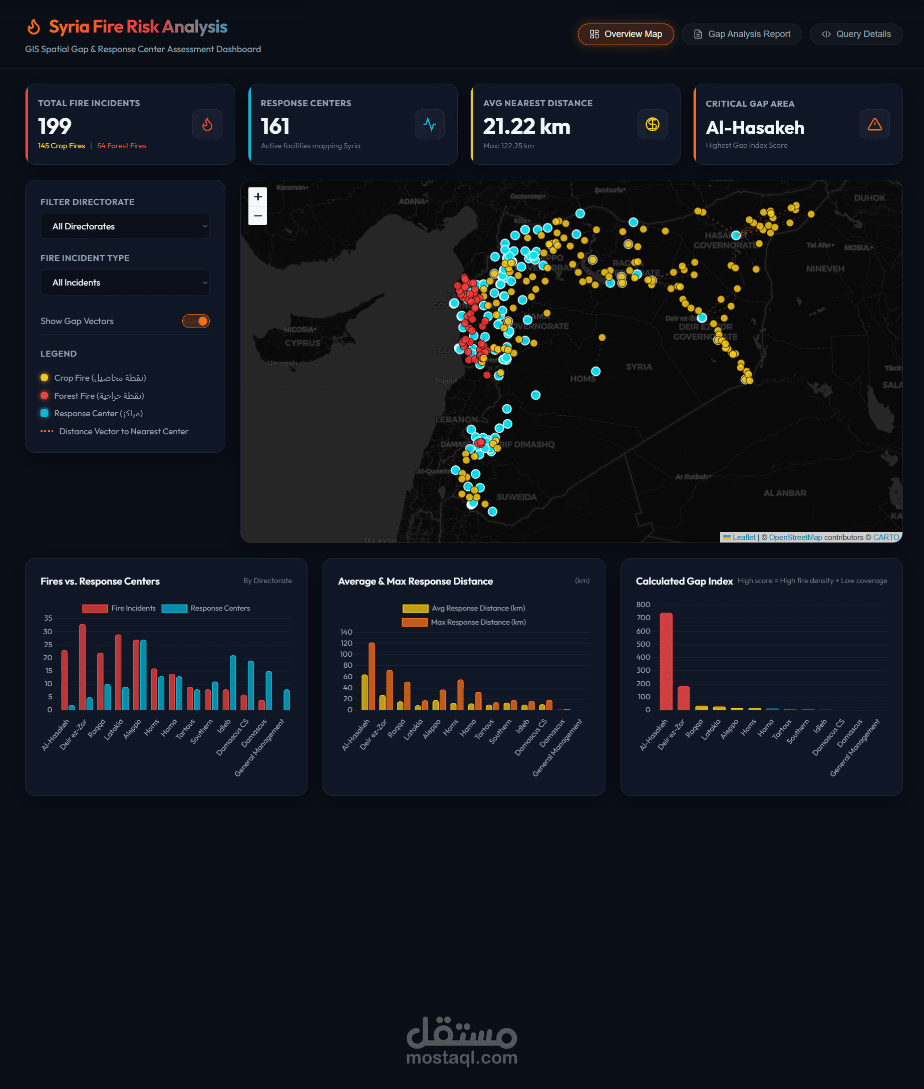Toggle Fire Incidents legend in bar chart
This screenshot has height=1089, width=924.
(119, 608)
